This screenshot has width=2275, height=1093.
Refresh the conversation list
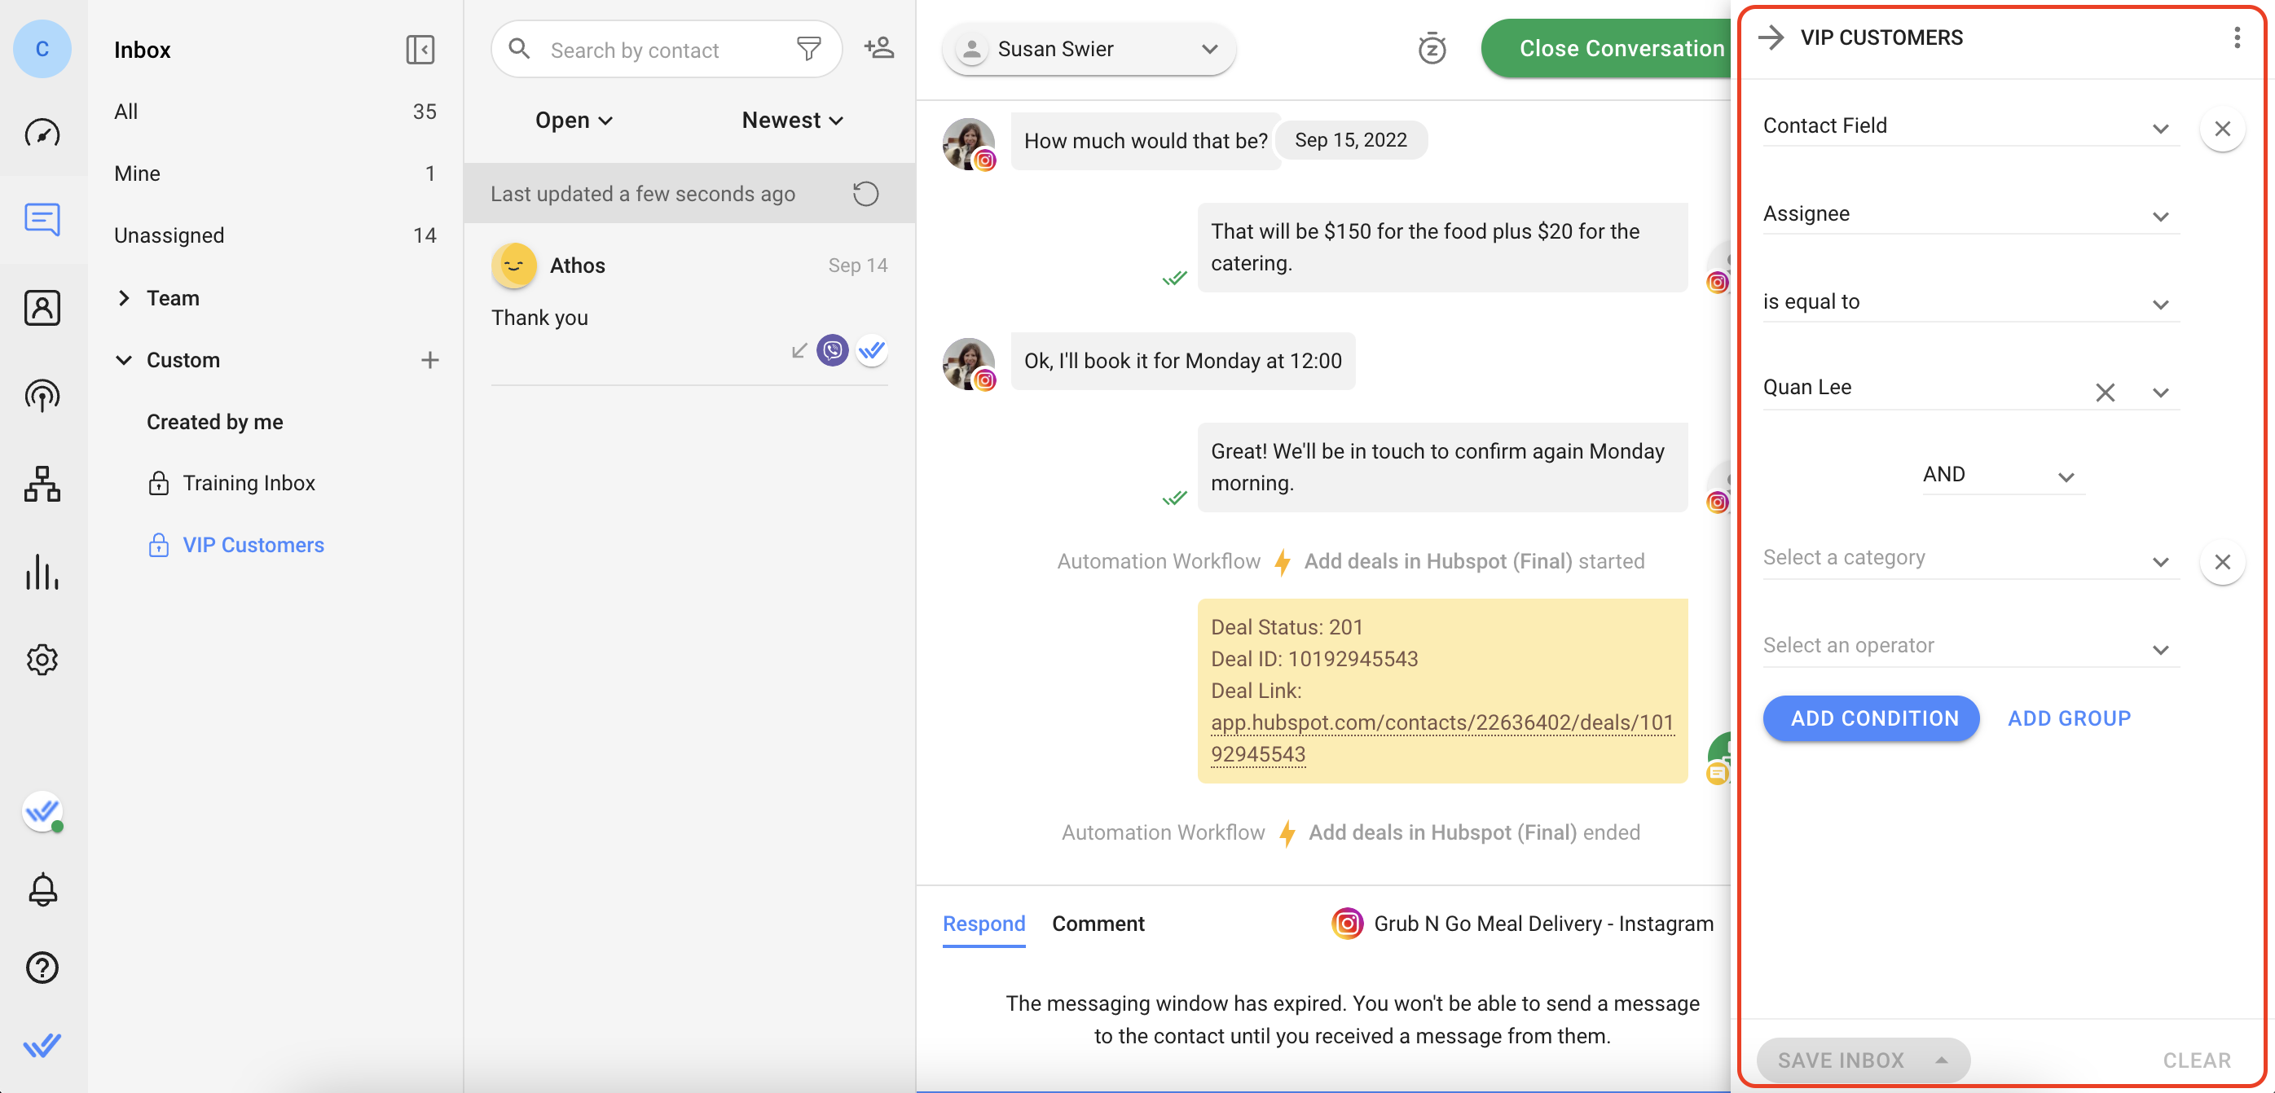[x=865, y=193]
